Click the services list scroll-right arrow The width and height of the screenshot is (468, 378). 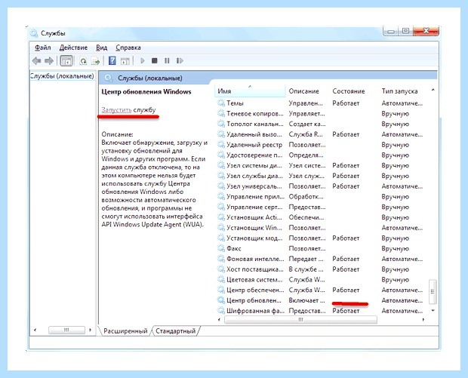423,319
